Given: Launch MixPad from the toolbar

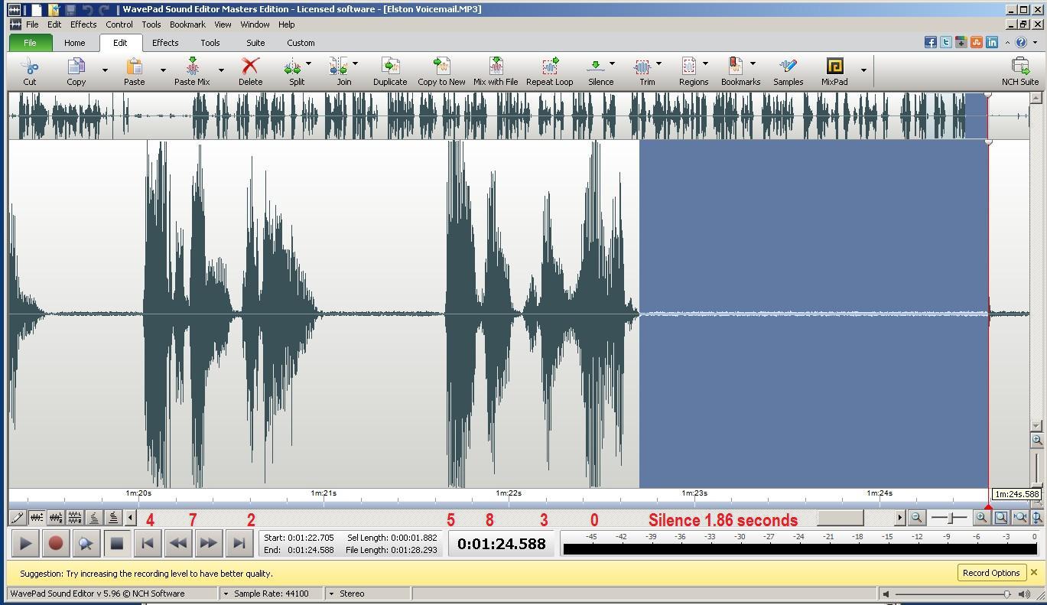Looking at the screenshot, I should click(834, 71).
